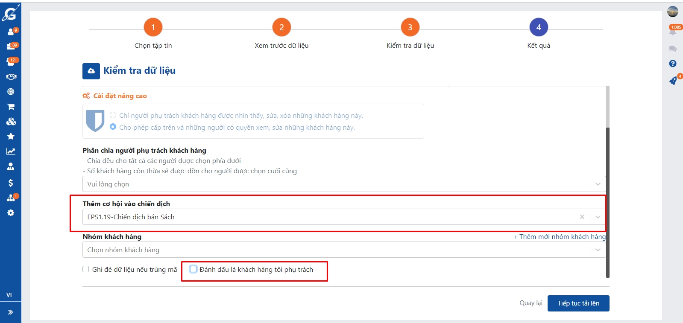Viewport: 683px width, 323px height.
Task: Open the settings gear in sidebar
Action: click(11, 212)
